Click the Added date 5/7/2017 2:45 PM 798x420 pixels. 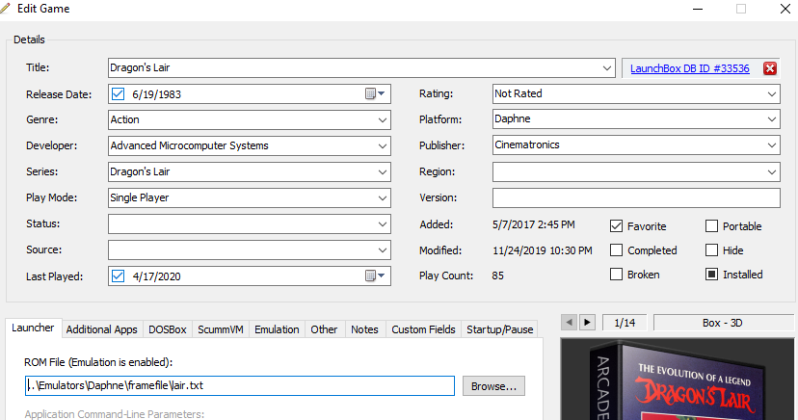pyautogui.click(x=533, y=224)
